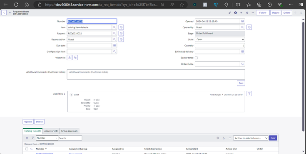Open the activity filter funnel icon
The image size is (306, 154).
point(249,94)
